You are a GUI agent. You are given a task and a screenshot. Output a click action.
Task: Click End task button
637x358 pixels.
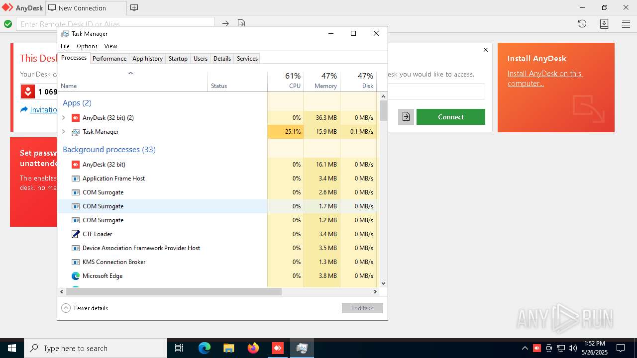pyautogui.click(x=362, y=308)
